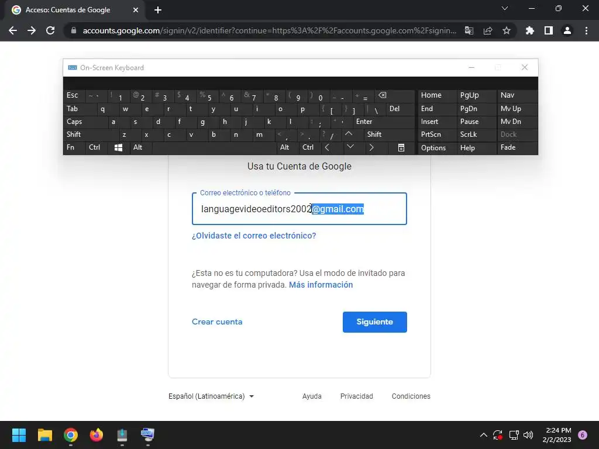
Task: Open ¿Olvidaste el correo electrónico? link
Action: pyautogui.click(x=254, y=236)
